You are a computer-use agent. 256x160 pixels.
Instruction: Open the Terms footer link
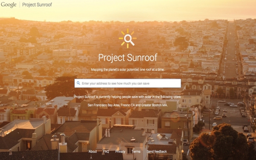pyautogui.click(x=136, y=151)
